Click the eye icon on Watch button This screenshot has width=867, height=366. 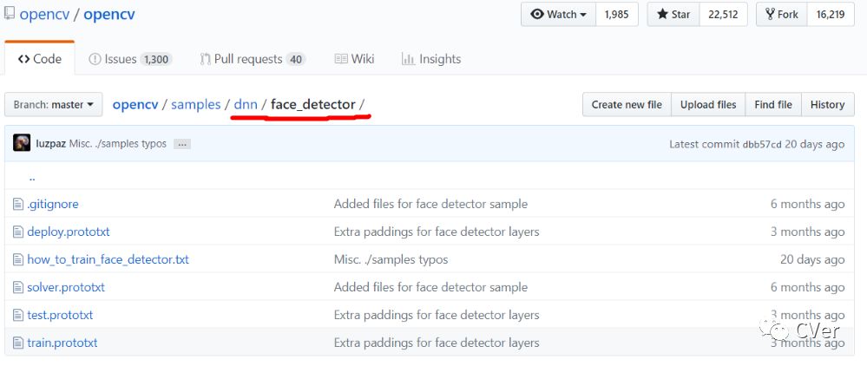point(536,15)
